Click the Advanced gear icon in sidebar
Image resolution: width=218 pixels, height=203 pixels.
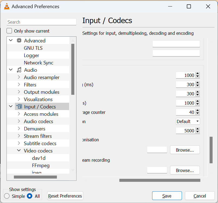[x=18, y=40]
